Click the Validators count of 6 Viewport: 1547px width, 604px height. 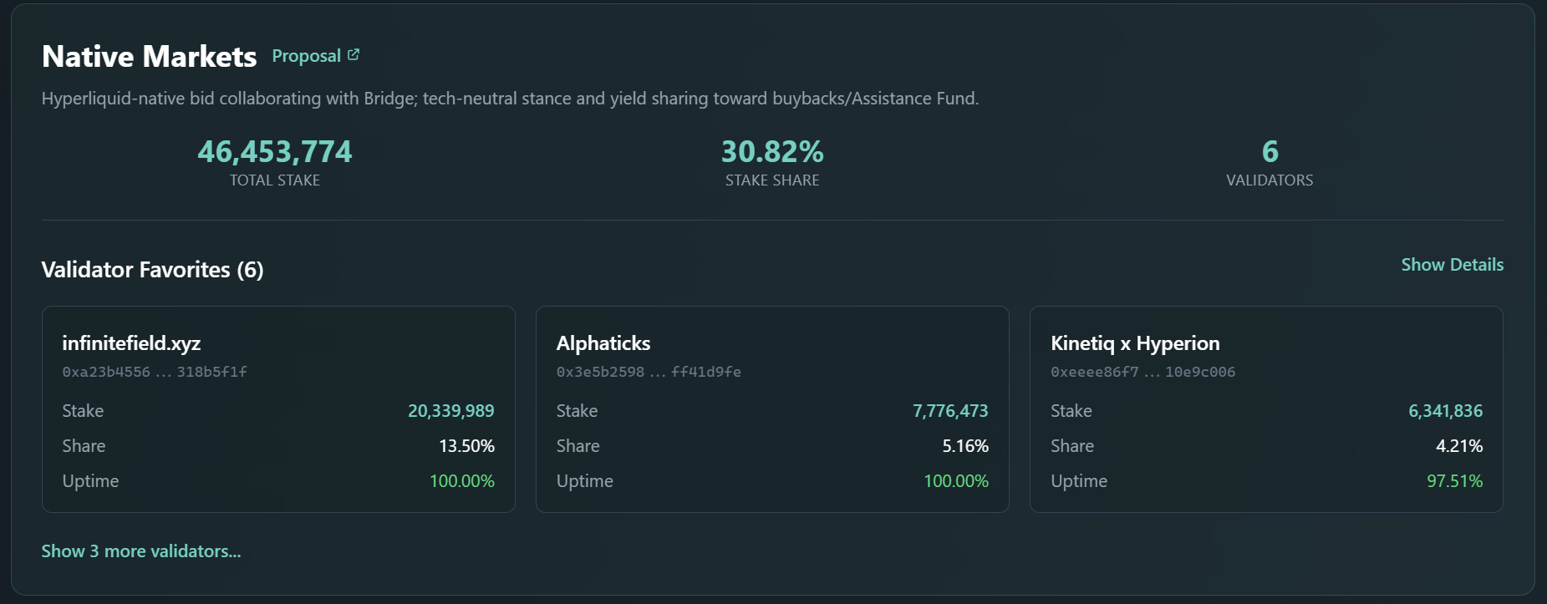(x=1270, y=151)
